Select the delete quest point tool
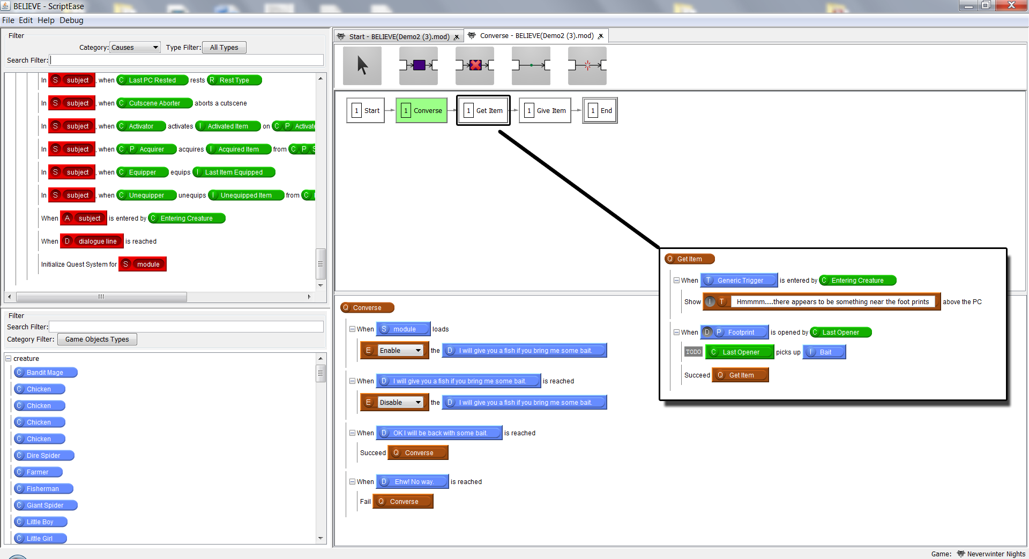 pos(475,65)
